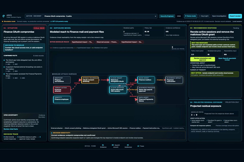Select the OAuth consent phishing node

tap(90, 80)
